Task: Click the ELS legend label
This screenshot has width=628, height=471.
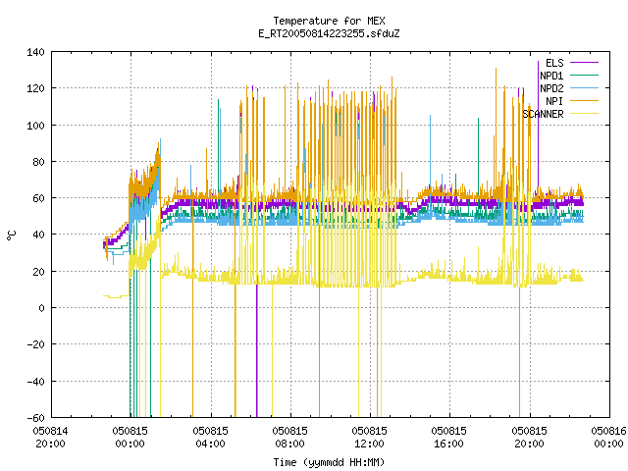Action: click(554, 63)
